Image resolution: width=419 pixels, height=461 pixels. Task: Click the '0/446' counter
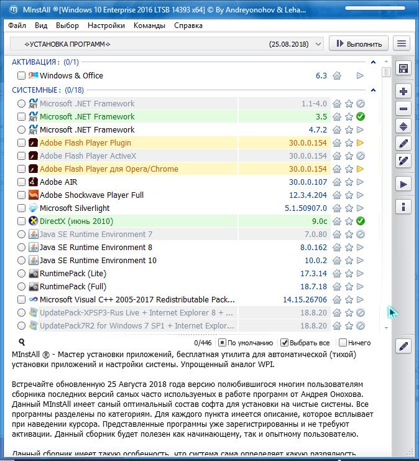203,343
